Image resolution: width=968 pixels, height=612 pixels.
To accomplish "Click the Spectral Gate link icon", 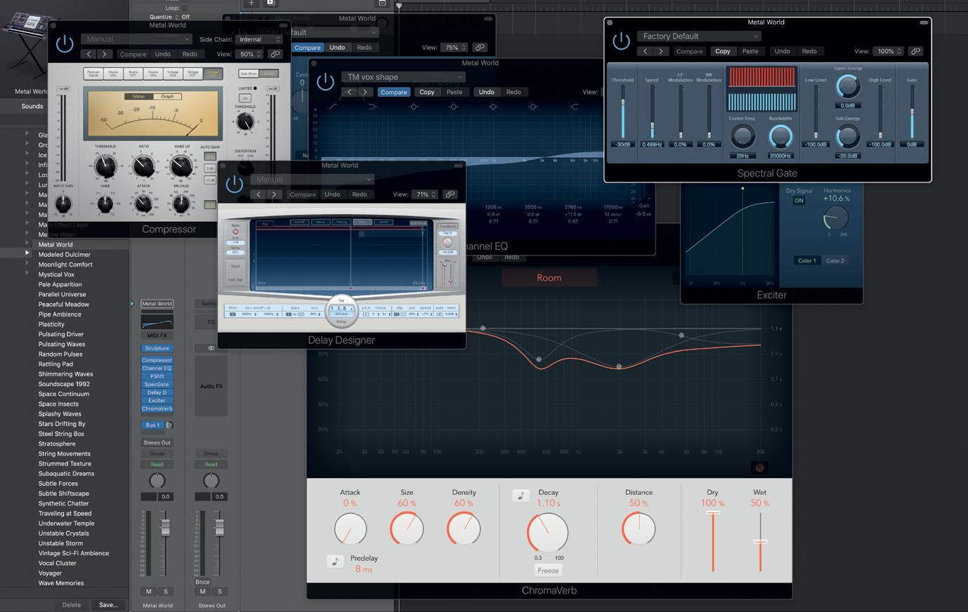I will click(915, 51).
